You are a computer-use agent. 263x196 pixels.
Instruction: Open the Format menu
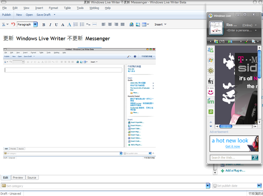point(54,8)
